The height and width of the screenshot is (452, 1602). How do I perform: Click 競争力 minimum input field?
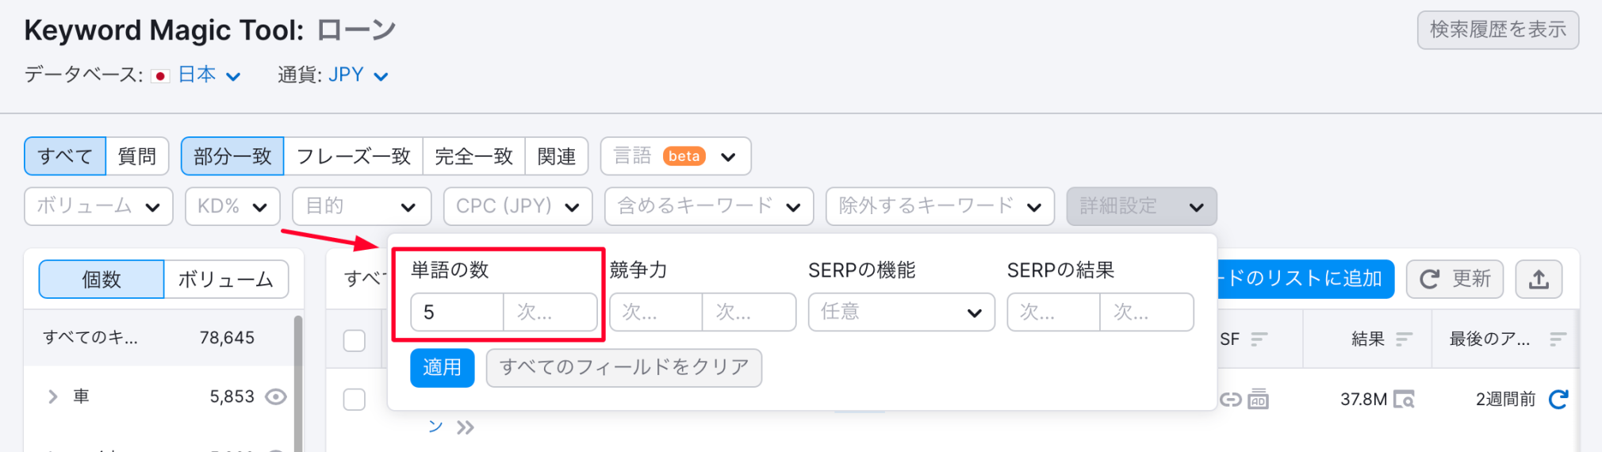point(656,312)
